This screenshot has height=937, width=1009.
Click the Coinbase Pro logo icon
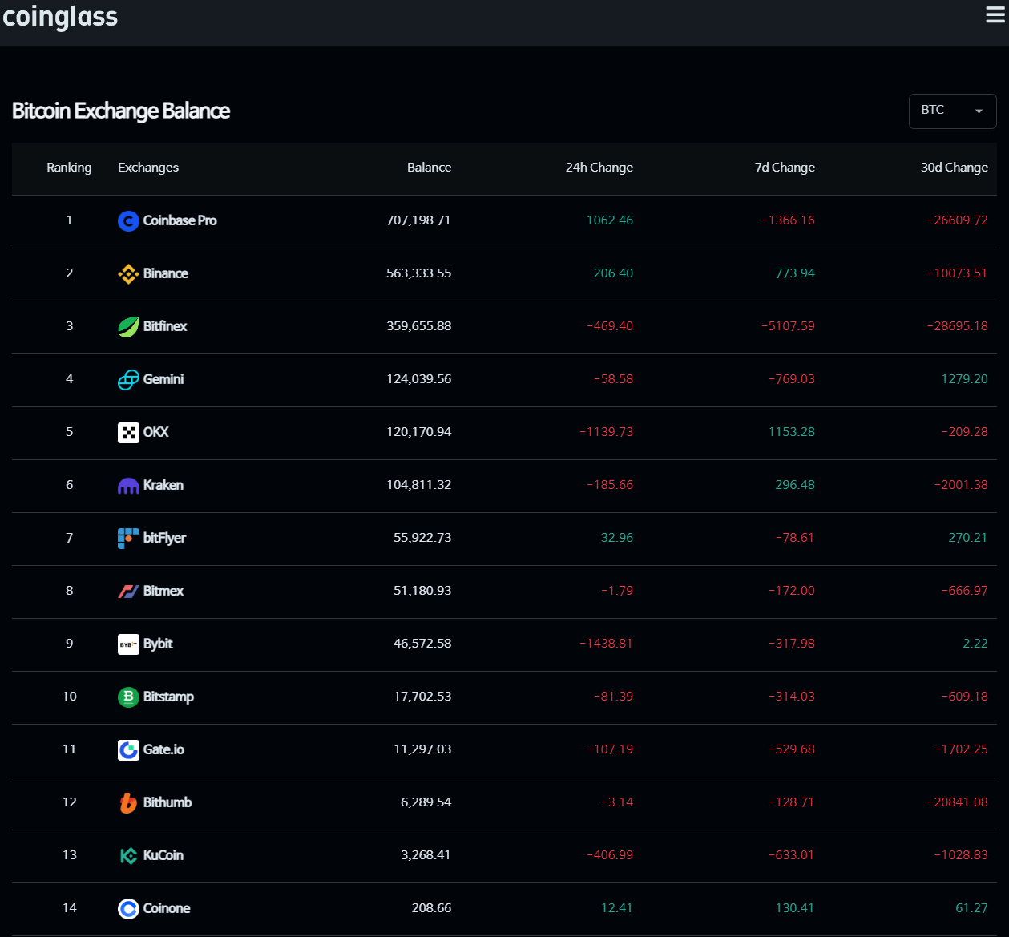click(128, 221)
